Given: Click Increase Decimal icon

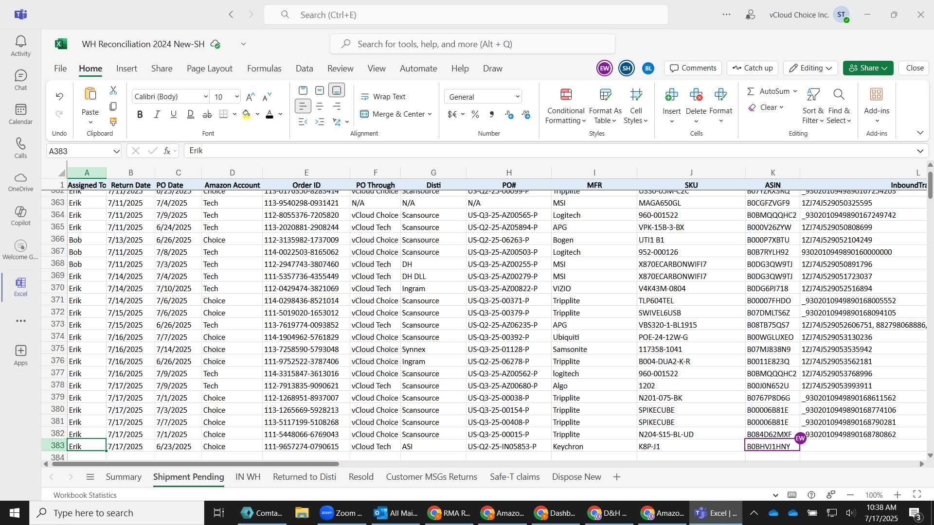Looking at the screenshot, I should pyautogui.click(x=509, y=114).
